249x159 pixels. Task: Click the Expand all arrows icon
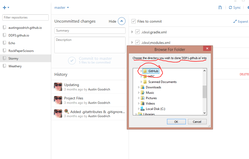tap(235, 22)
